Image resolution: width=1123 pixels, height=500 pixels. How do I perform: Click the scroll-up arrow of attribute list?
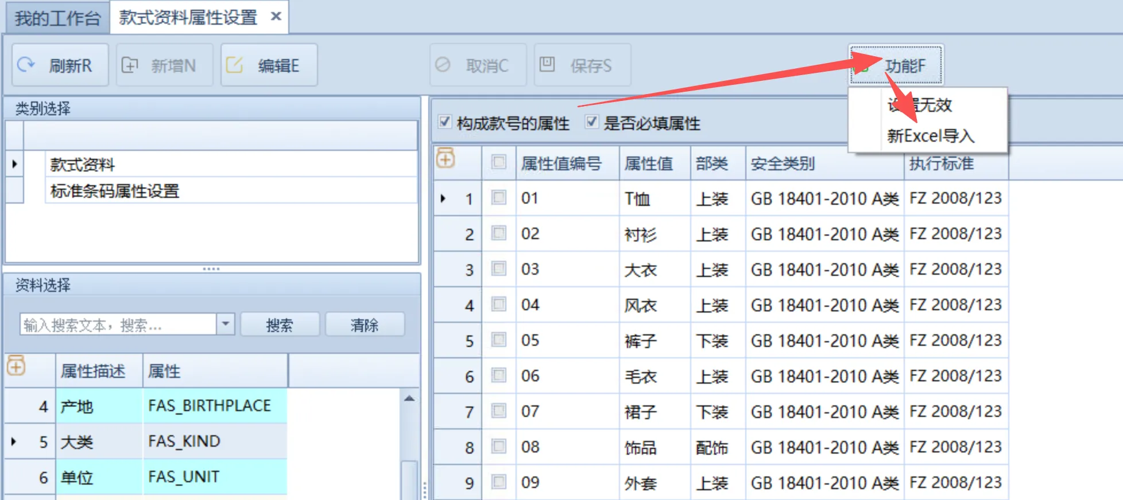(409, 399)
